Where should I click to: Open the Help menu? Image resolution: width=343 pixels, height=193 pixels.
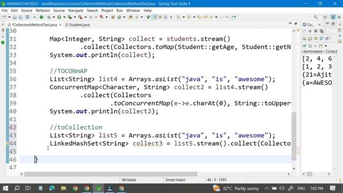147,10
